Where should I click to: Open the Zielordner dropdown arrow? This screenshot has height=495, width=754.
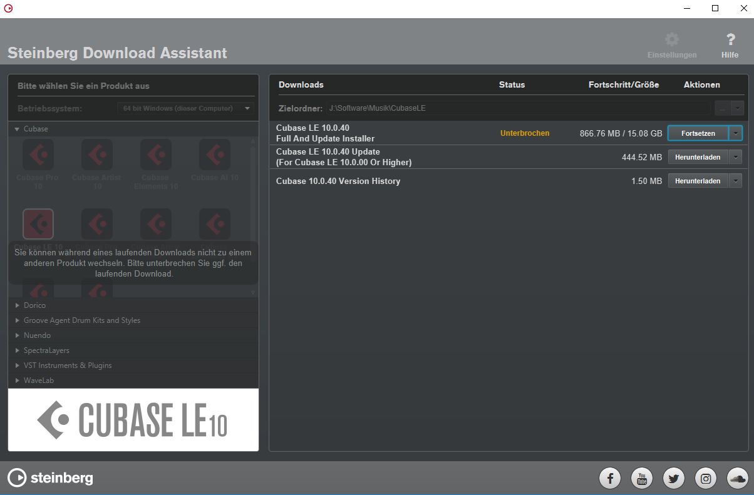(737, 108)
